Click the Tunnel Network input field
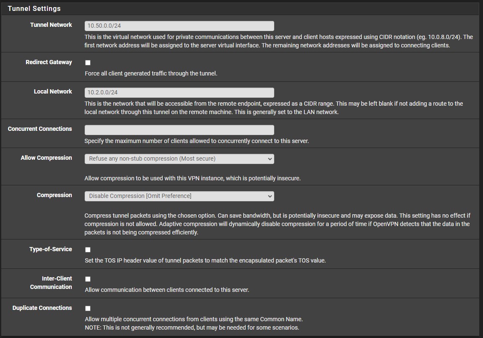 point(179,26)
